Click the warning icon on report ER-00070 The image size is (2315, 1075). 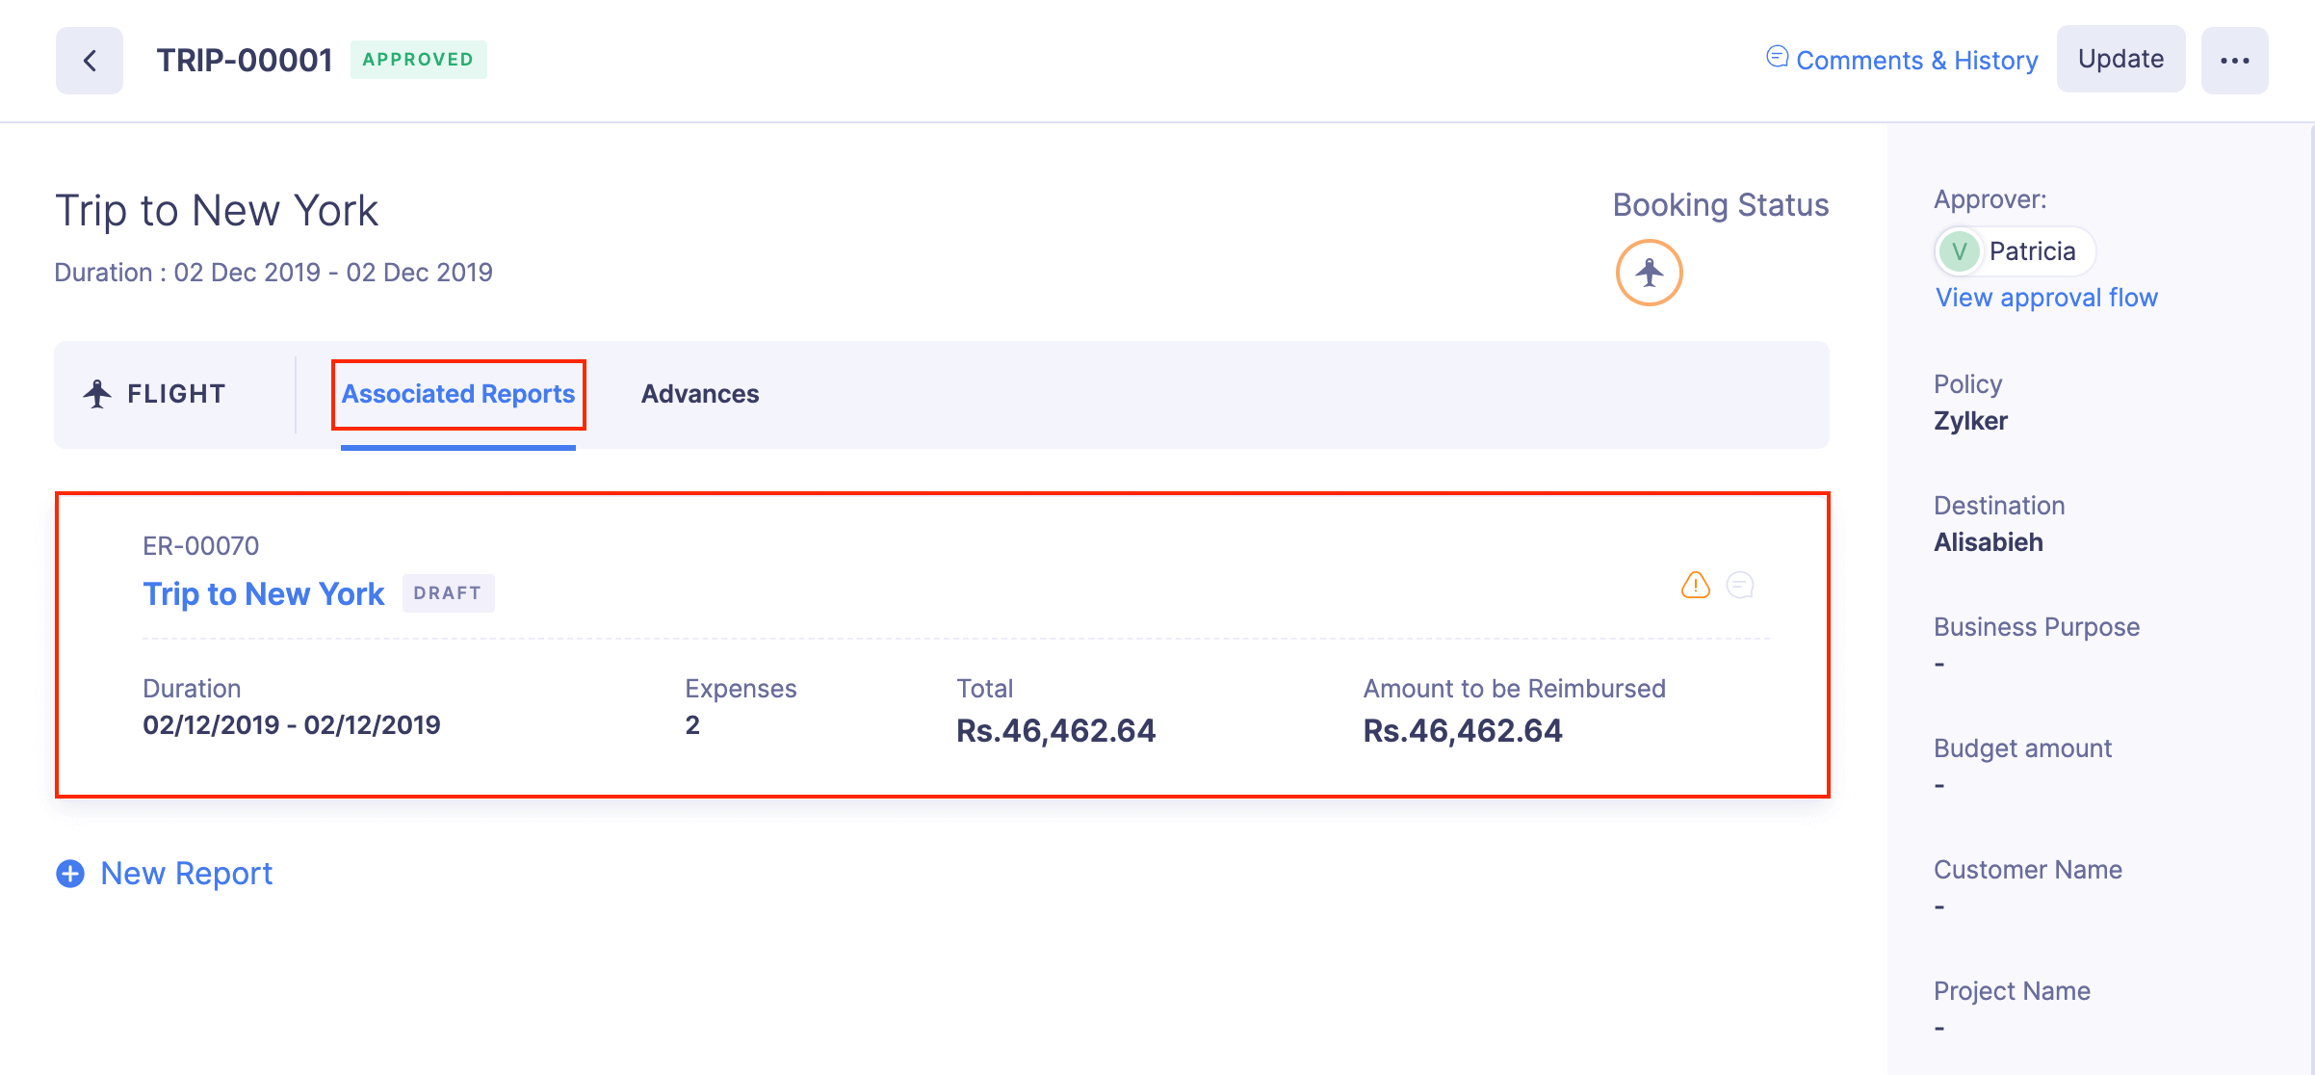(x=1695, y=585)
